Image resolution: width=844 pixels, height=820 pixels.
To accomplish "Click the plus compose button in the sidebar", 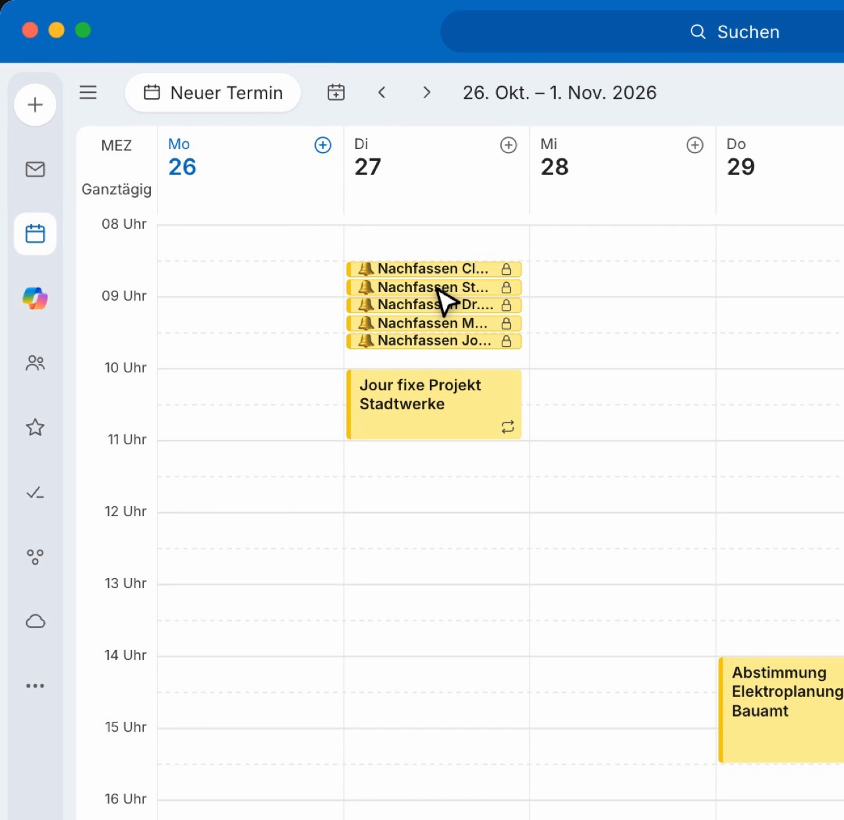I will [x=35, y=105].
